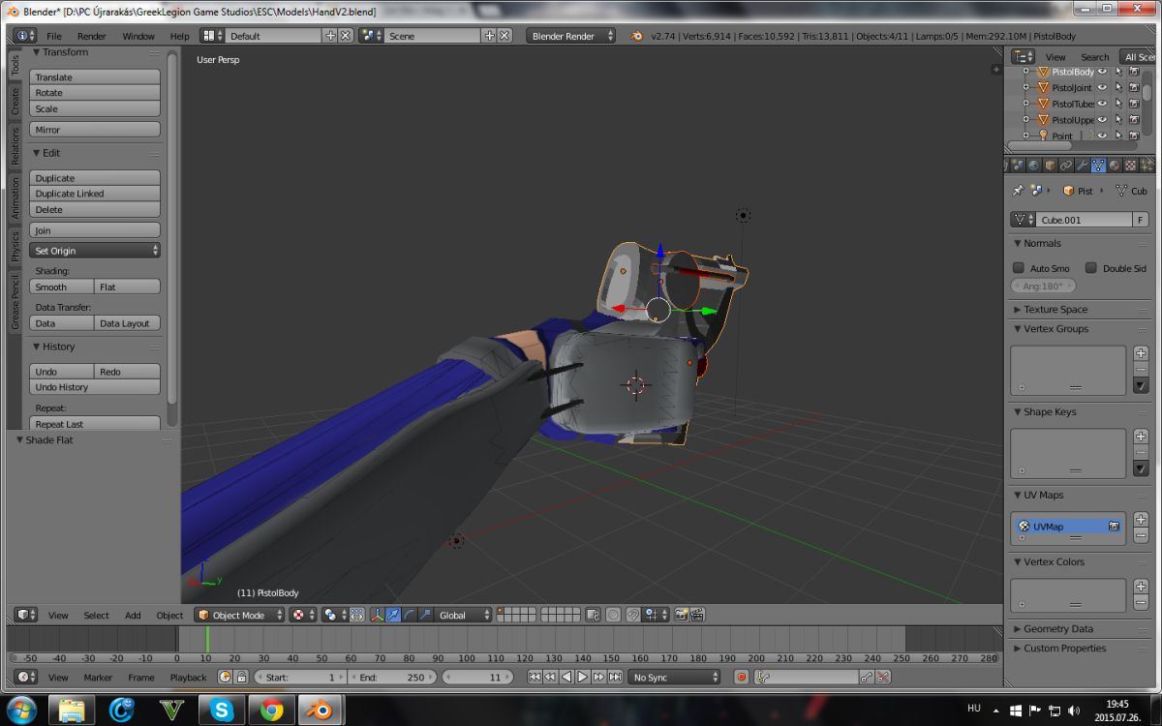The width and height of the screenshot is (1162, 726).
Task: Open the Set Origin dropdown
Action: (95, 251)
